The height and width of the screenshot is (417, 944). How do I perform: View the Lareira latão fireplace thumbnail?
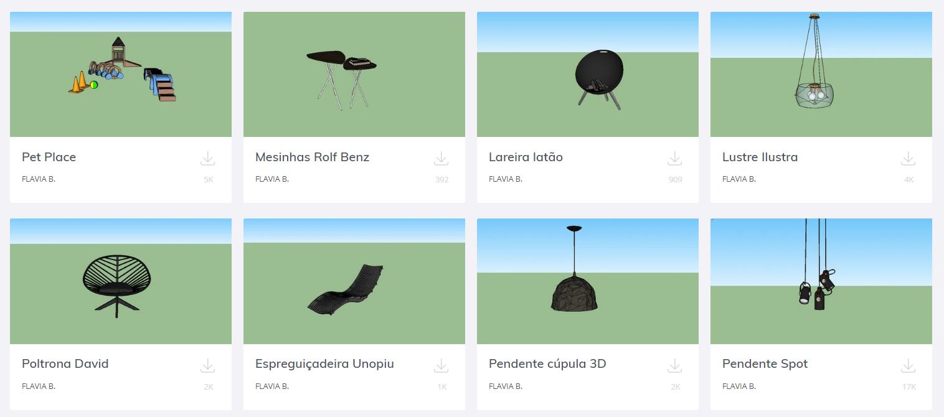(x=588, y=74)
